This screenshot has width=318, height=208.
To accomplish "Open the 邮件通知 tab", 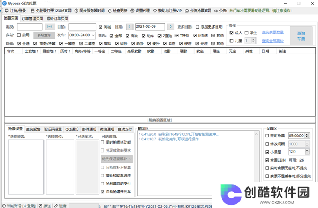I will pyautogui.click(x=89, y=129).
